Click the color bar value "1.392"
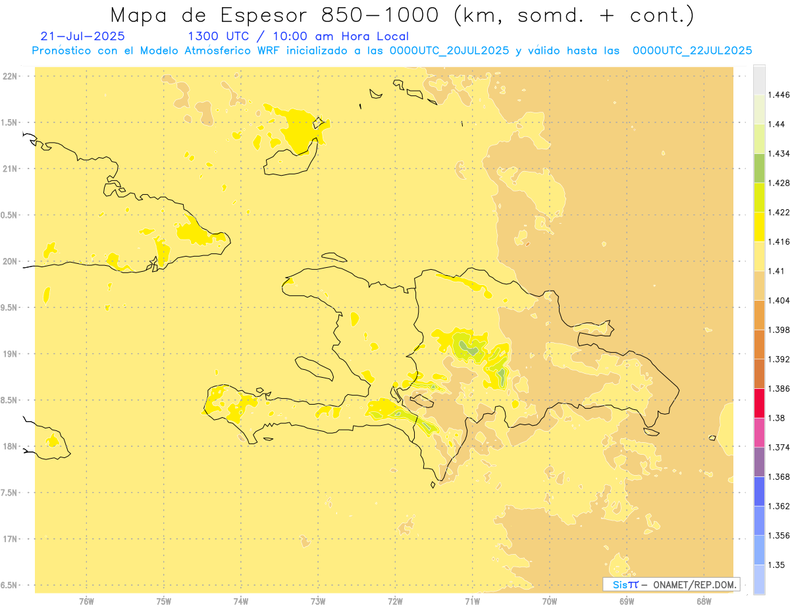The height and width of the screenshot is (610, 790). coord(780,359)
